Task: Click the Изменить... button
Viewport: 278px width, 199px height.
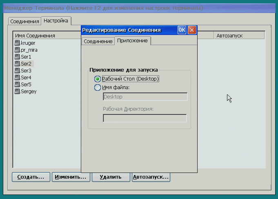Action: pyautogui.click(x=71, y=177)
